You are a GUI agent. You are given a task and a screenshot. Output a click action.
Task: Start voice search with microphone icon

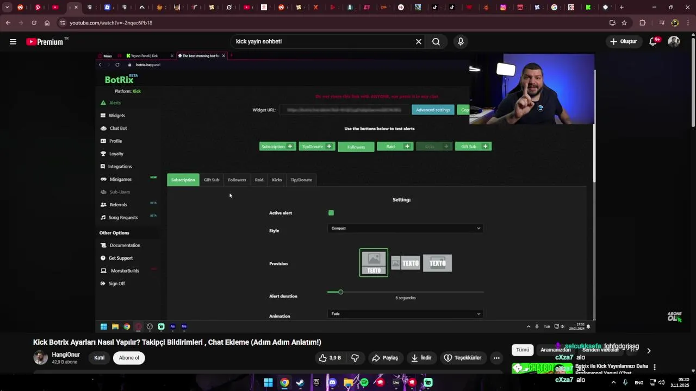pos(461,42)
